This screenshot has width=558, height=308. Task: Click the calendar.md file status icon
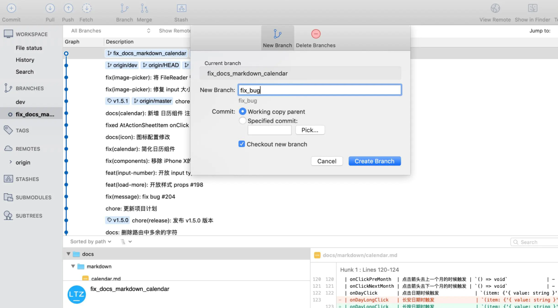pyautogui.click(x=85, y=279)
